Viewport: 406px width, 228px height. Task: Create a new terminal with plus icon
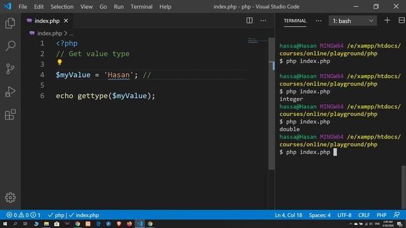387,20
